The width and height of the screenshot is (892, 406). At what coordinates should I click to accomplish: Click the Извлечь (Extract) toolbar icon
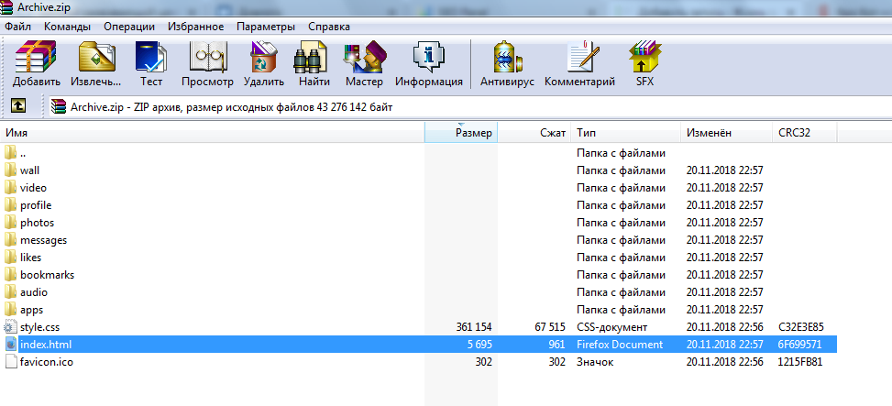(96, 57)
